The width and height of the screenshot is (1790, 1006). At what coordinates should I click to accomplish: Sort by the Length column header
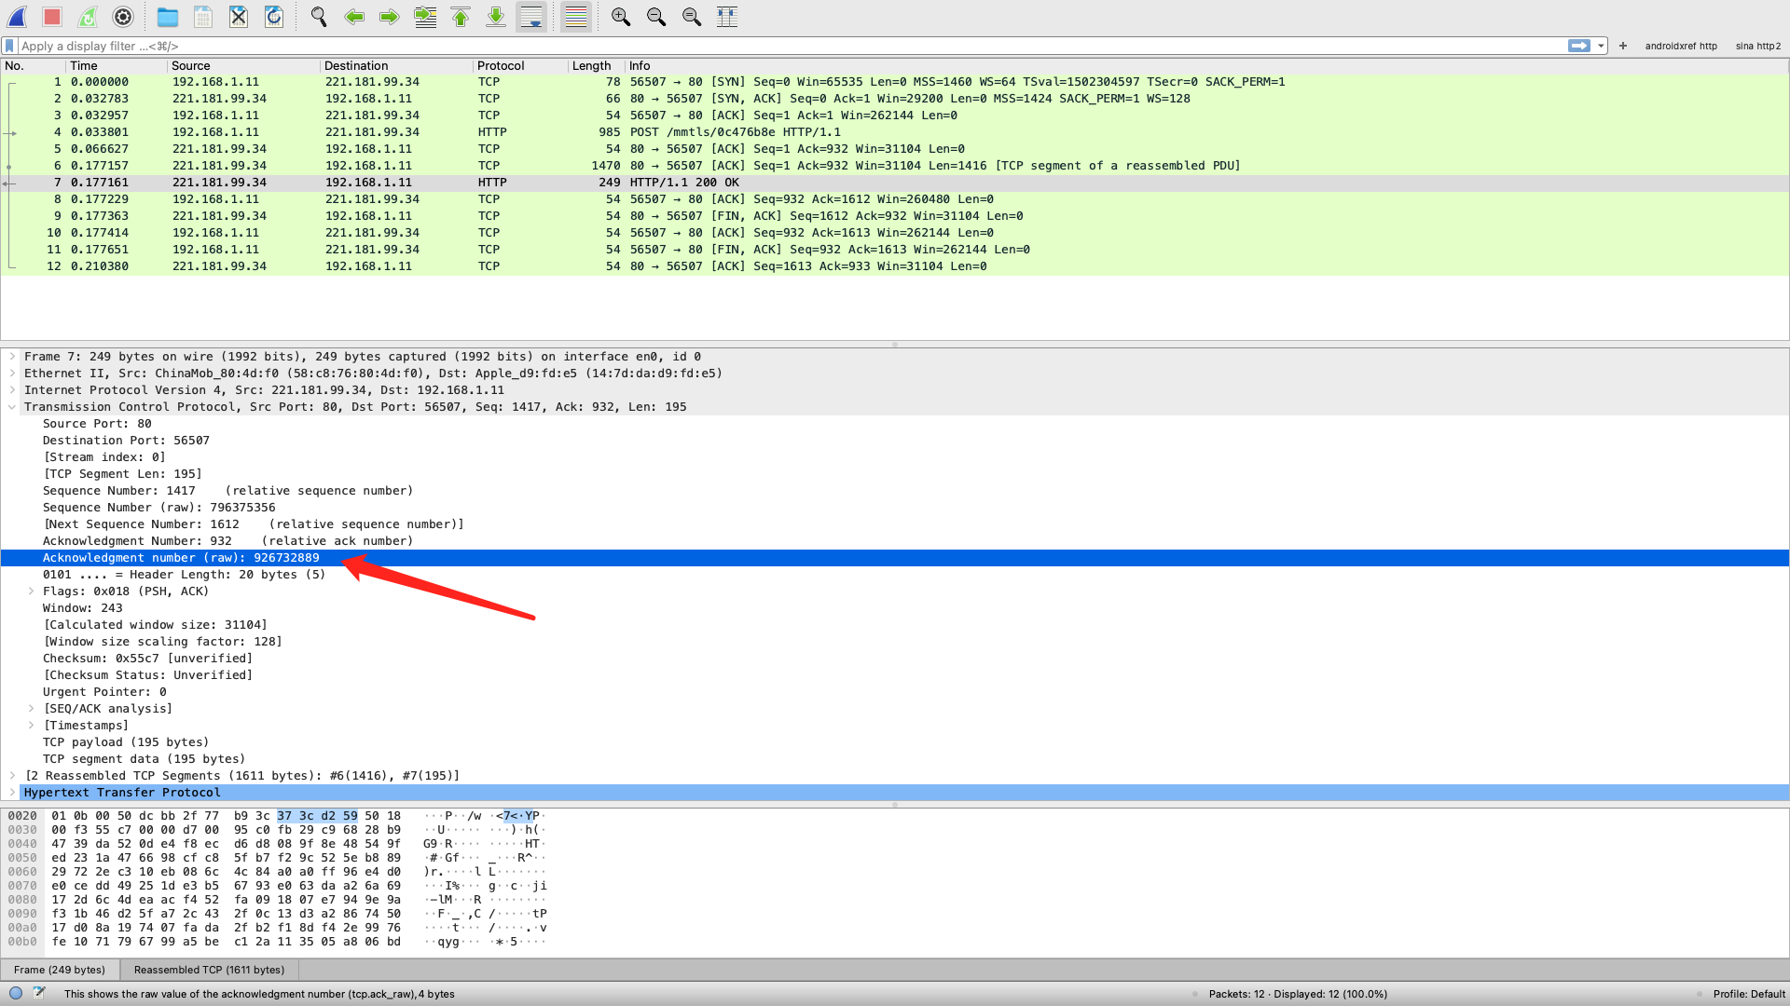(596, 66)
